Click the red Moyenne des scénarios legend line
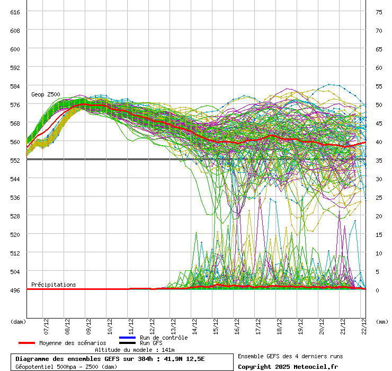The width and height of the screenshot is (392, 371). tap(27, 343)
